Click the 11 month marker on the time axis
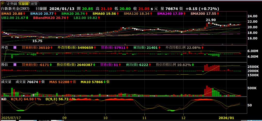Image resolution: width=262 pixels, height=121 pixels. 145,118
